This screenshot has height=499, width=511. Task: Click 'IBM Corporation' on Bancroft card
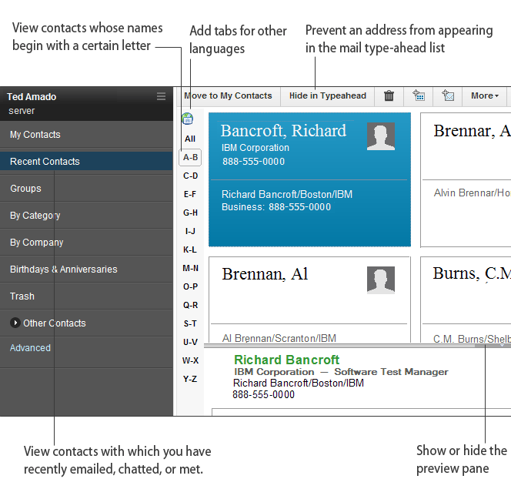point(255,148)
